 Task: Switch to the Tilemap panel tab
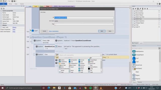pyautogui.click(x=140, y=82)
